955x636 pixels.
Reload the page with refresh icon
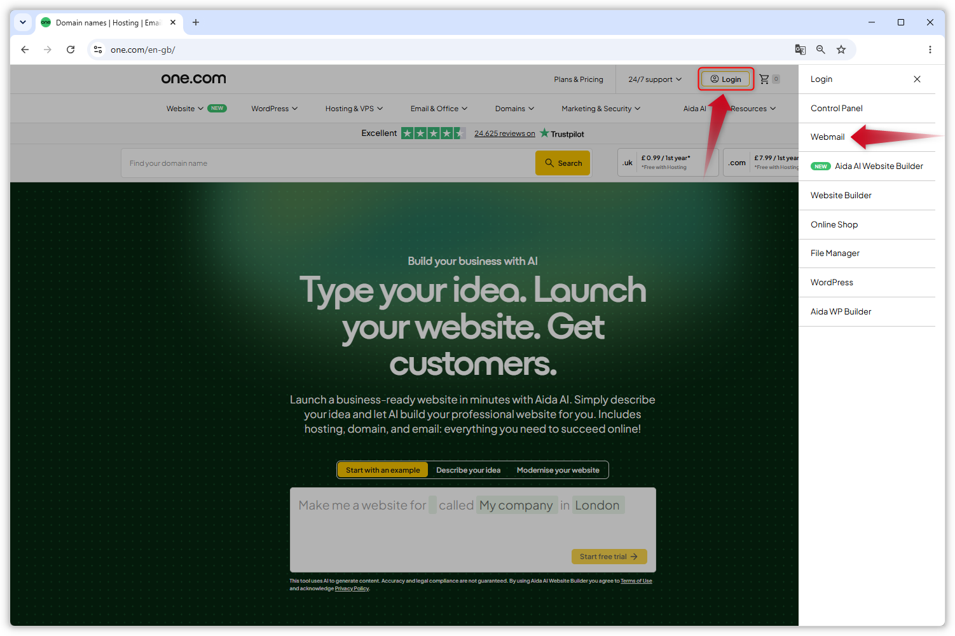pos(71,50)
